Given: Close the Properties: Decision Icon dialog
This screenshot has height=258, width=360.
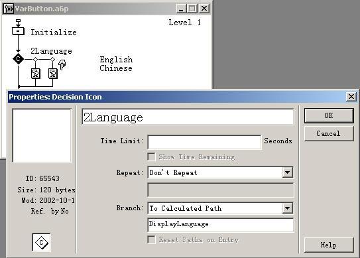Looking at the screenshot, I should 351,96.
